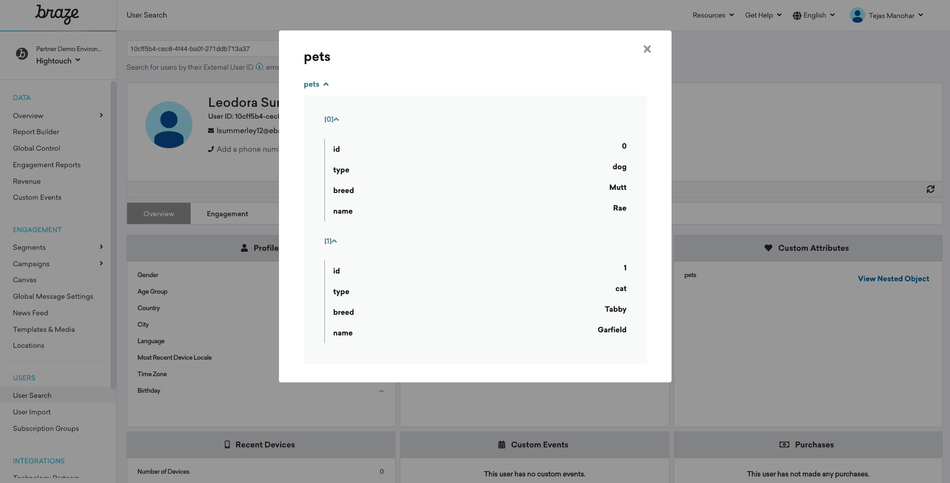Open the Resources dropdown menu
The image size is (950, 483).
713,15
